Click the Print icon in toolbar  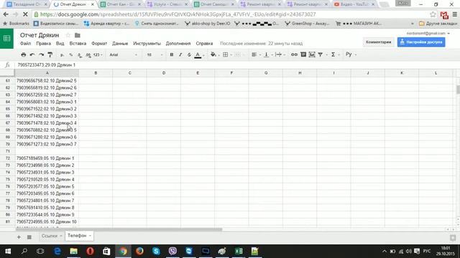click(24, 54)
